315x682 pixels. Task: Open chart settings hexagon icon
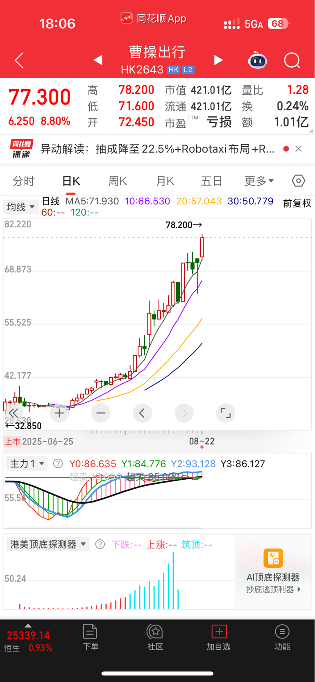pos(299,181)
